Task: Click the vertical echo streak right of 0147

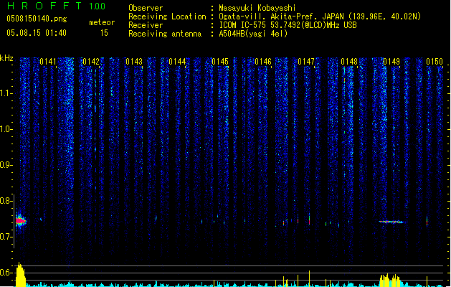Action: pos(310,219)
